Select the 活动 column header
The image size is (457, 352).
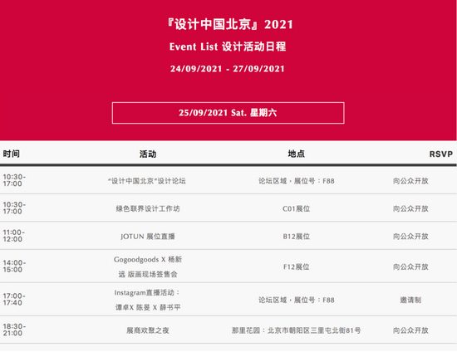[148, 154]
